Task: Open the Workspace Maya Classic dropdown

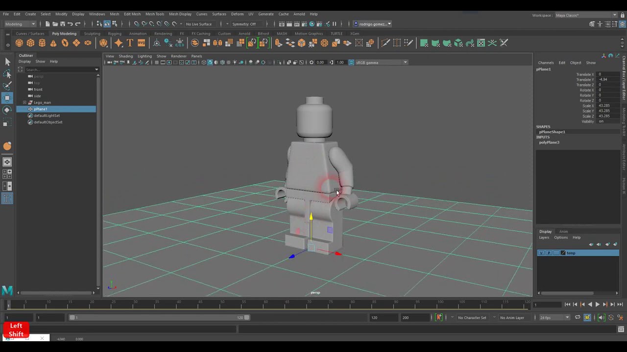Action: click(x=586, y=15)
